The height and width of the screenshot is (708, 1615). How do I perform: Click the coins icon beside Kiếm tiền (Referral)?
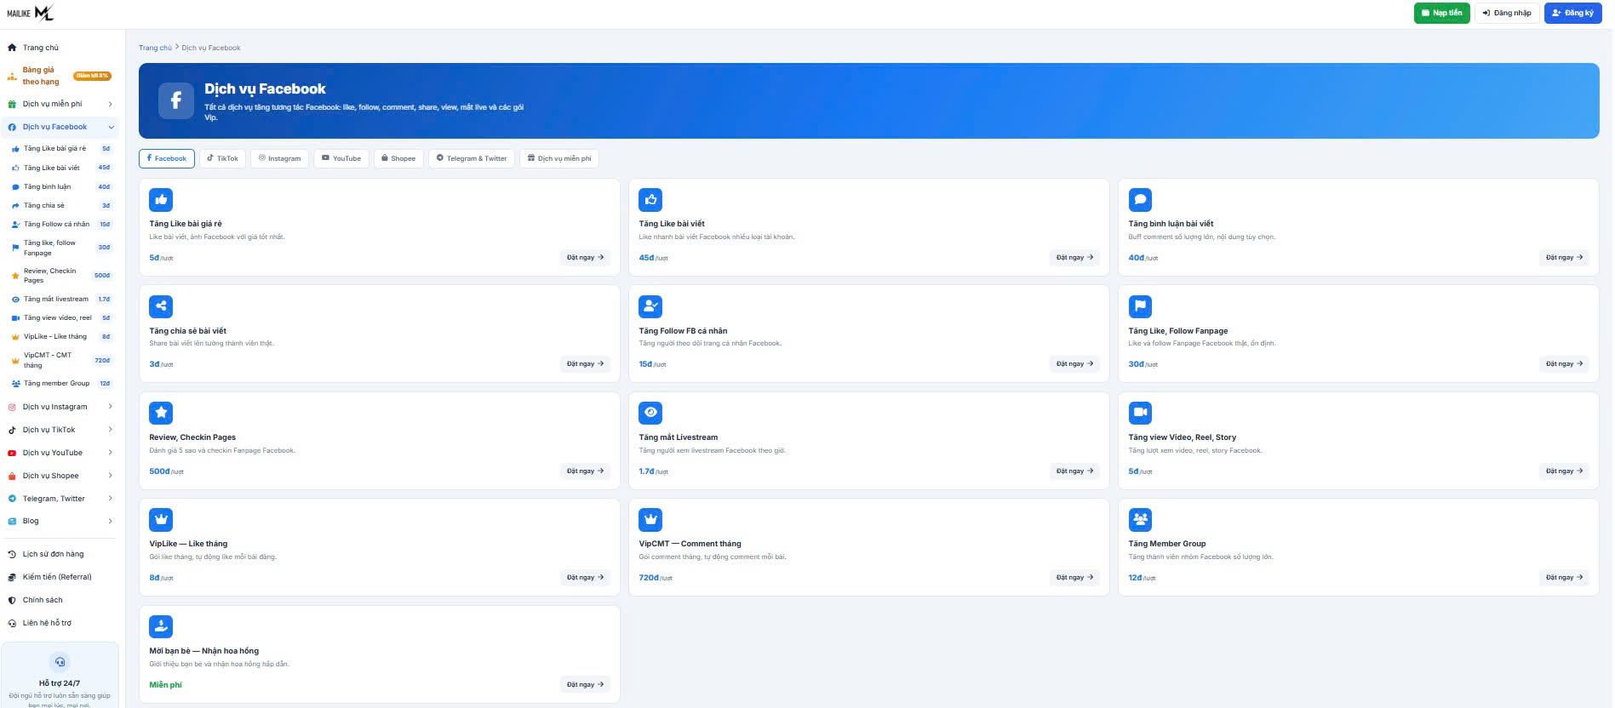(x=12, y=577)
